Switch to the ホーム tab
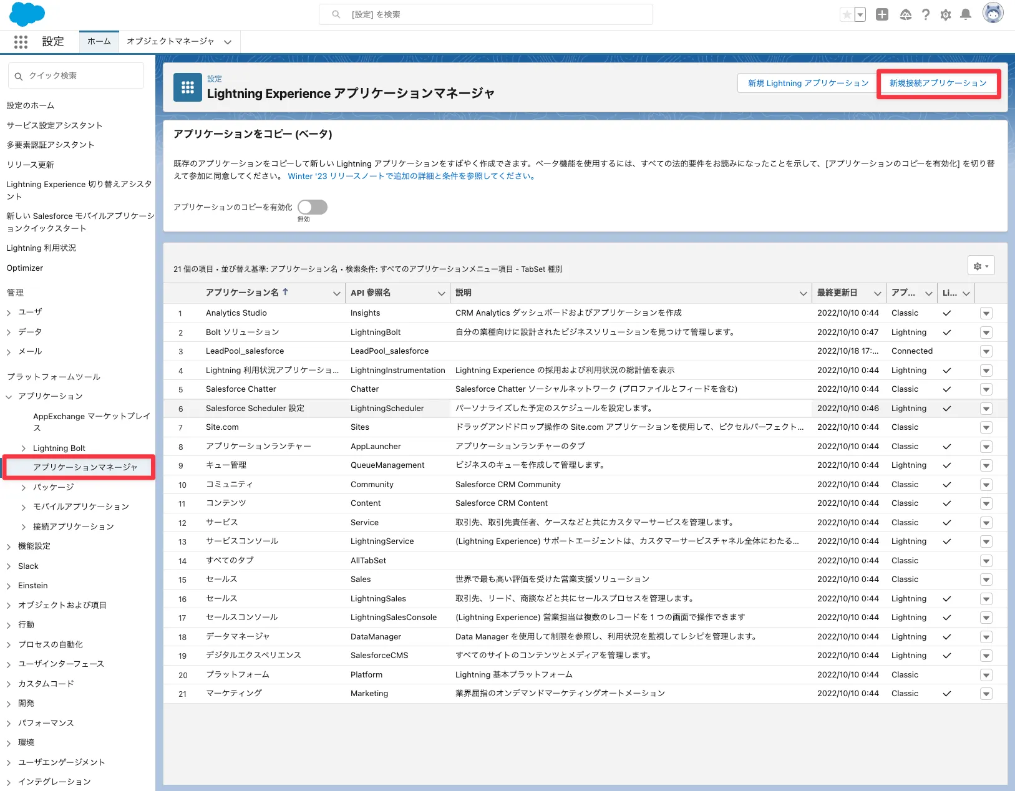The image size is (1015, 791). coord(99,41)
